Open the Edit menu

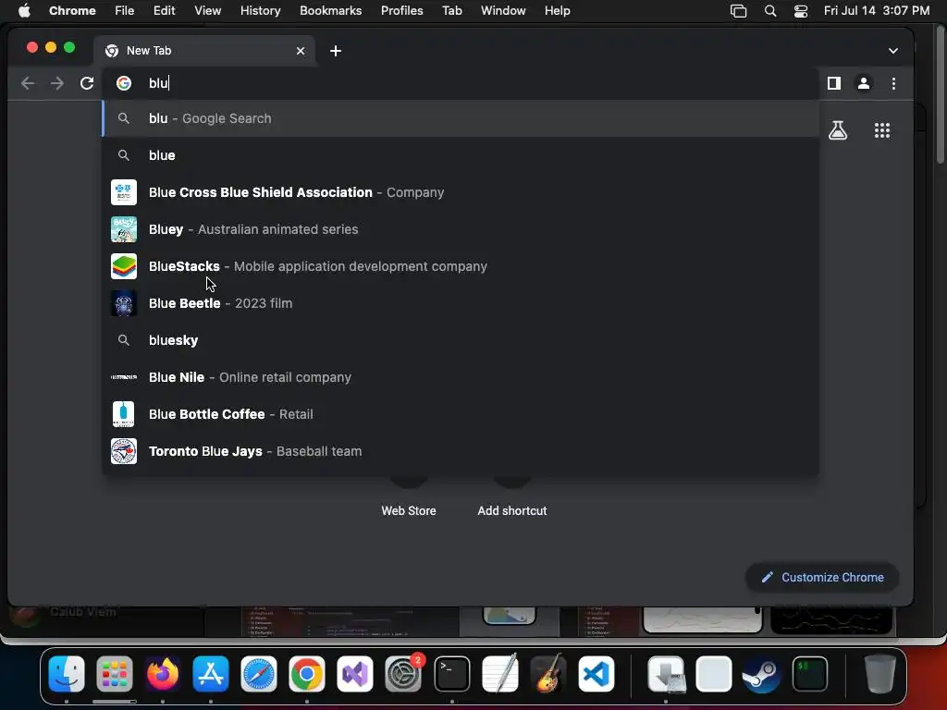(164, 11)
